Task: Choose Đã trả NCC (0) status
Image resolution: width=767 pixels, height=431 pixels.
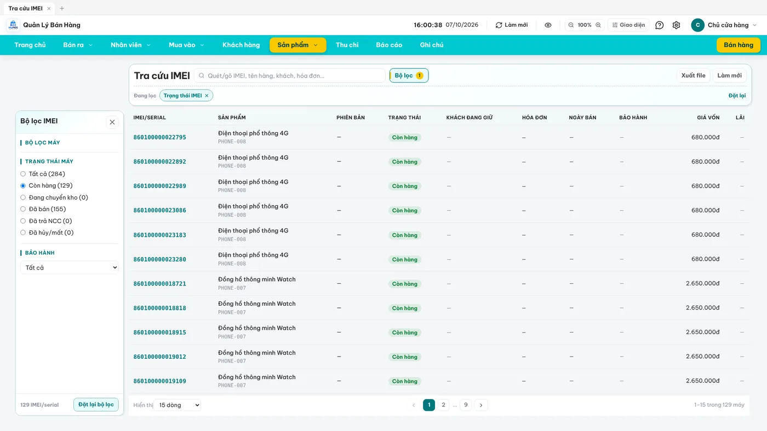Action: point(23,221)
